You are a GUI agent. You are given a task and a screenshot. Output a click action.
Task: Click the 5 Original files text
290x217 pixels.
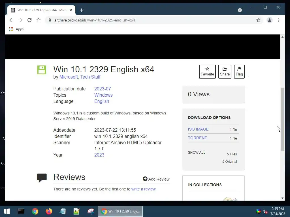click(229, 161)
